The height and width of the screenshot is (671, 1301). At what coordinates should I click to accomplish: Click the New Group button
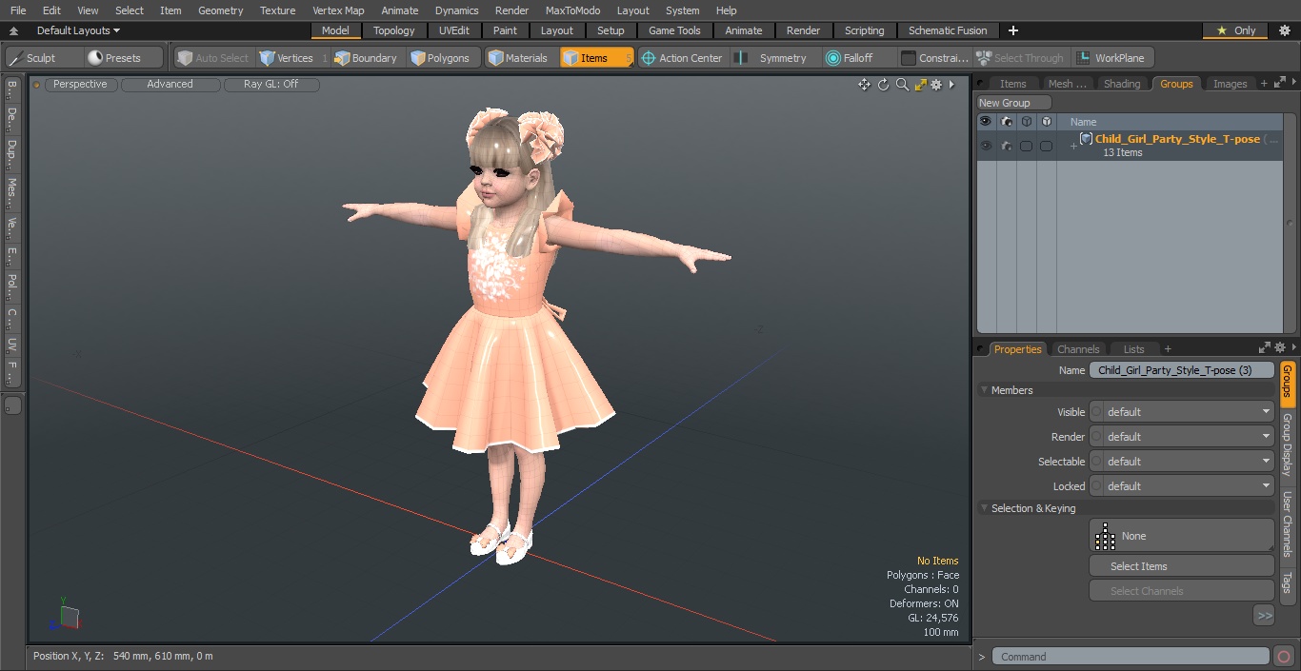click(1013, 103)
